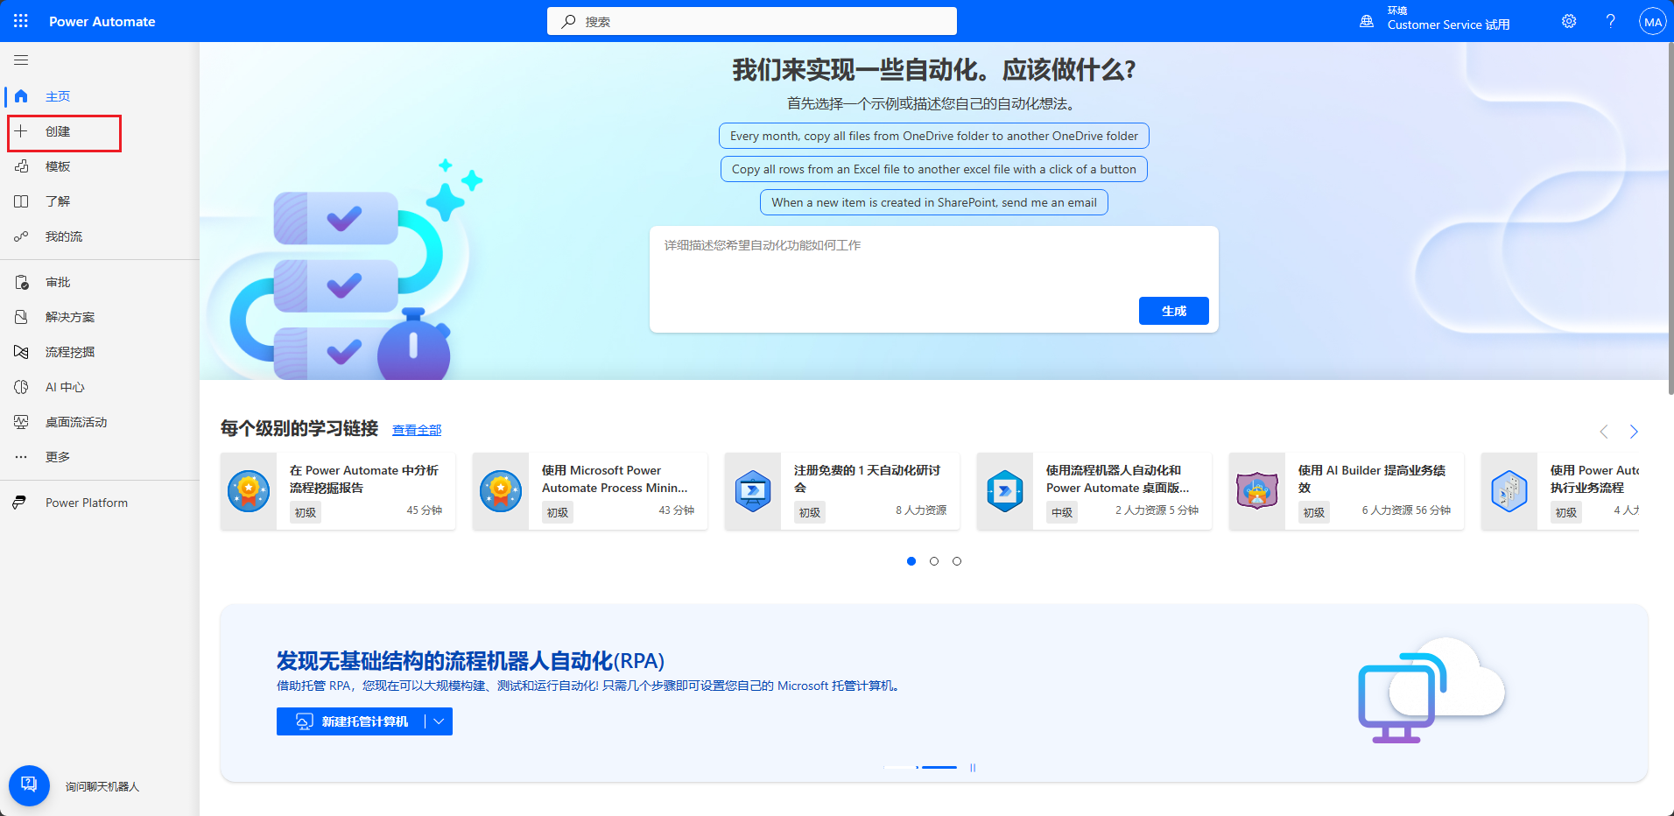Open the settings gear icon
Image resolution: width=1674 pixels, height=816 pixels.
(x=1569, y=21)
